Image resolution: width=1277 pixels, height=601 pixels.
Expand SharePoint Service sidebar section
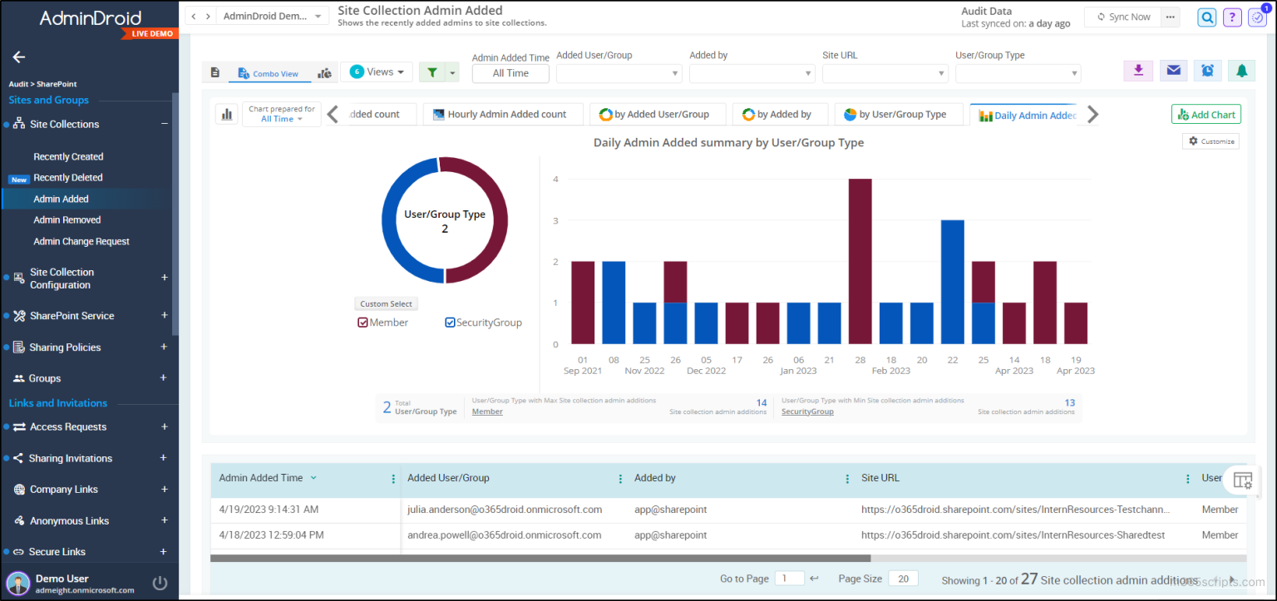point(164,316)
